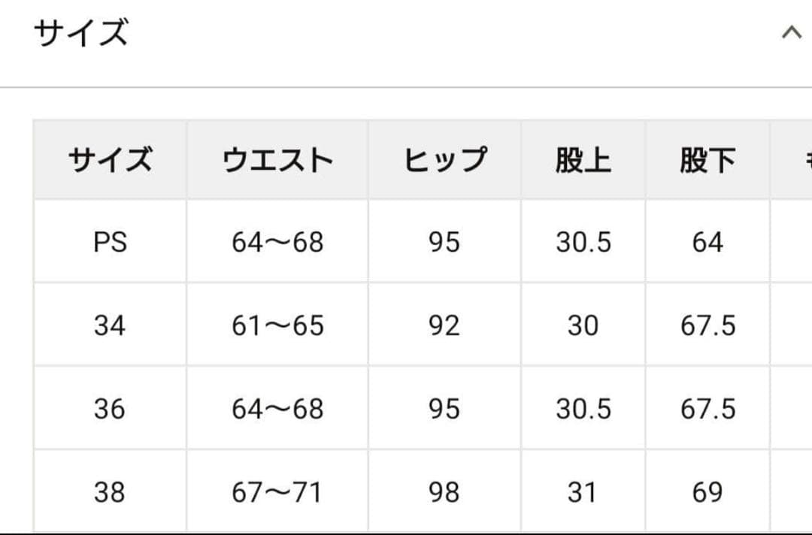Click rise value 31 in row 38

(583, 493)
